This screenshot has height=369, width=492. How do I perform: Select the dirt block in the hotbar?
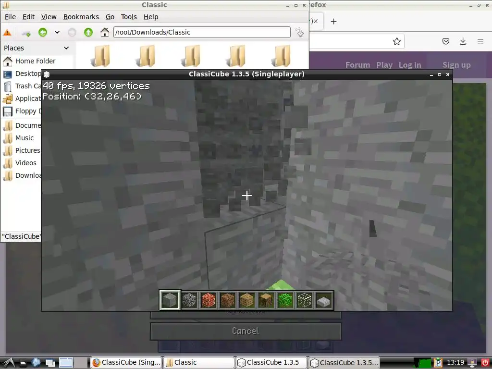(x=227, y=300)
